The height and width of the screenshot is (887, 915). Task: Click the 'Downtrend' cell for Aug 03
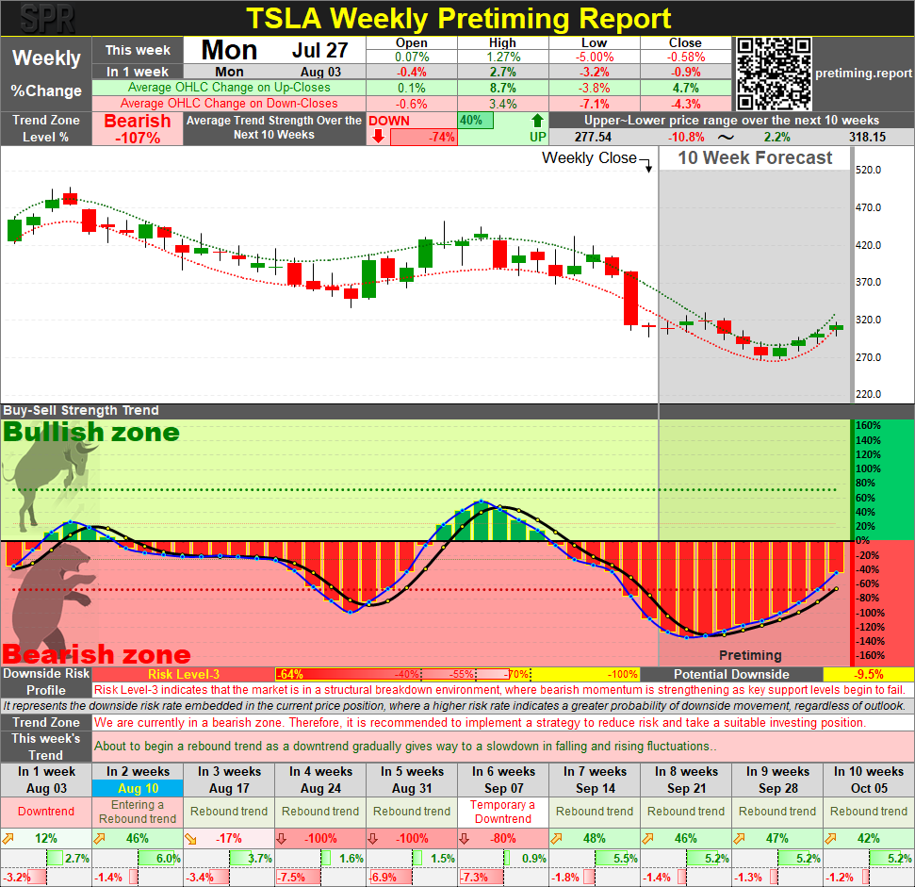point(46,812)
